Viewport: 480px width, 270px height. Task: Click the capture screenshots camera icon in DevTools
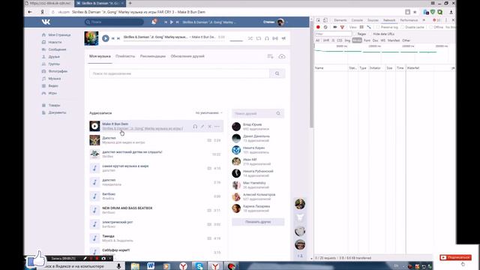[335, 27]
